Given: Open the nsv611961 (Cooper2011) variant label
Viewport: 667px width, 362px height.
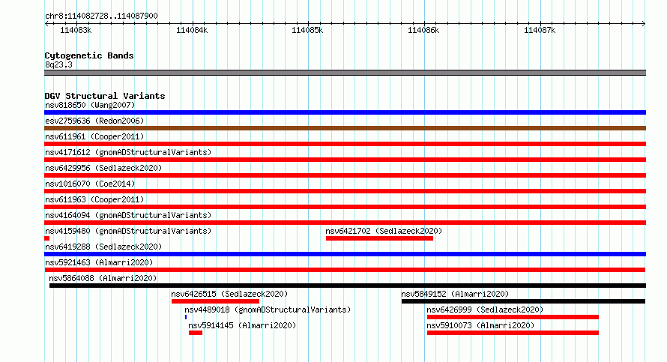Looking at the screenshot, I should click(94, 136).
